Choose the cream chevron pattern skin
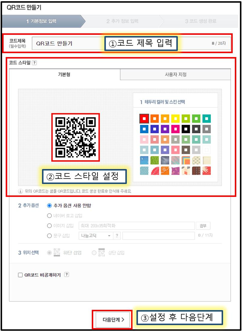This screenshot has height=332, width=242. pos(186,171)
